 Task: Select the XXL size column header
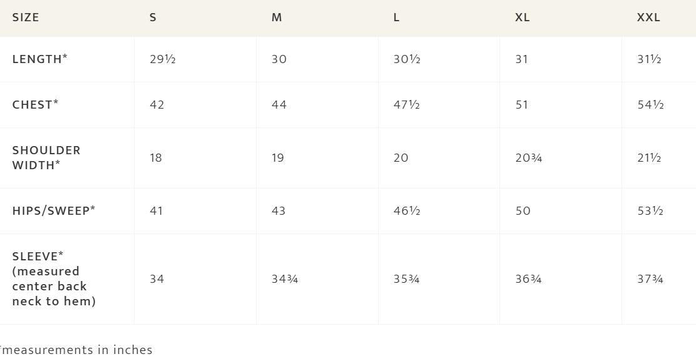pos(648,17)
